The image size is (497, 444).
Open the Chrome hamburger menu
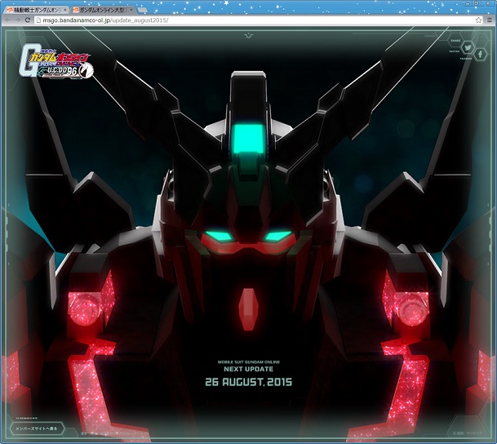490,20
